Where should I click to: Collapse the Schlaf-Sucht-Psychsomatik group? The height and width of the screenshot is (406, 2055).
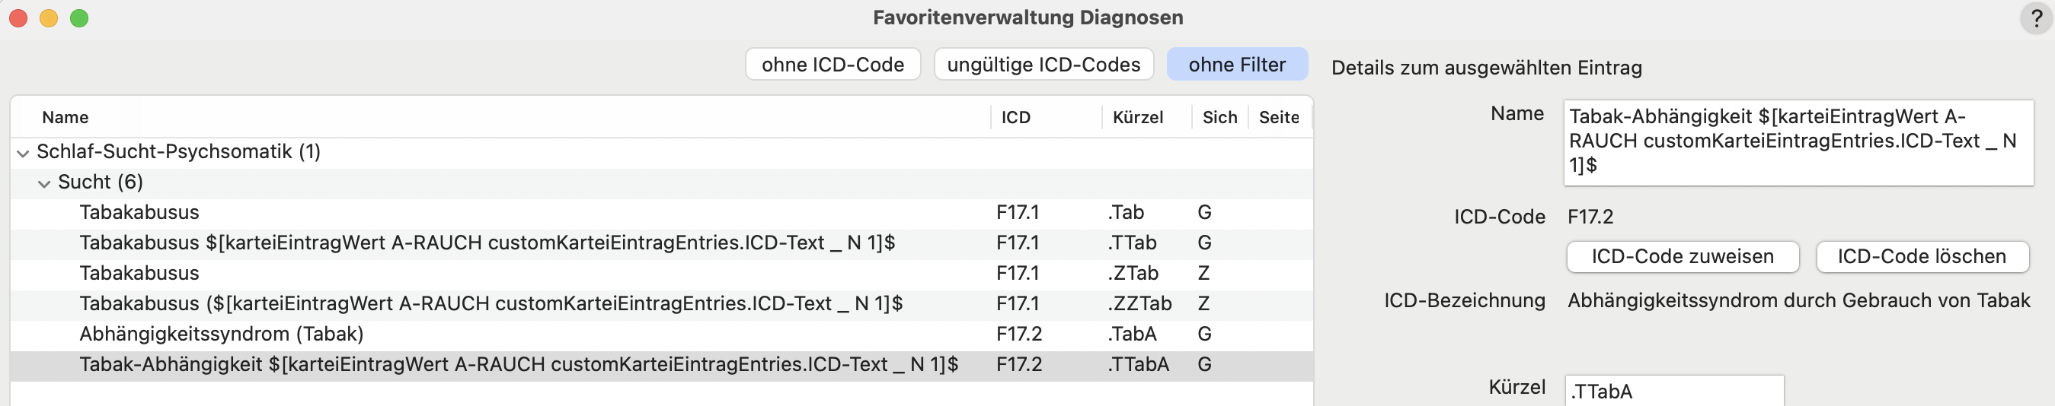[23, 153]
